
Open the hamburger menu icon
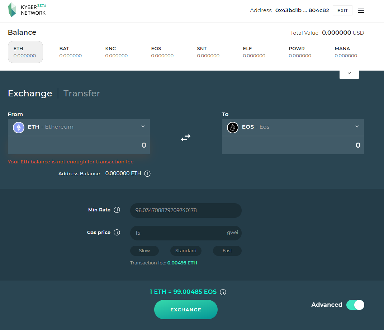pos(361,11)
